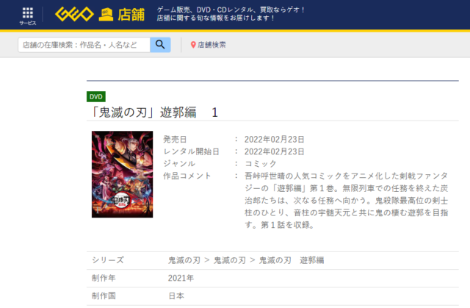Image resolution: width=470 pixels, height=308 pixels.
Task: Click second 鬼滅の刃 series breadcrumb link
Action: pyautogui.click(x=230, y=260)
